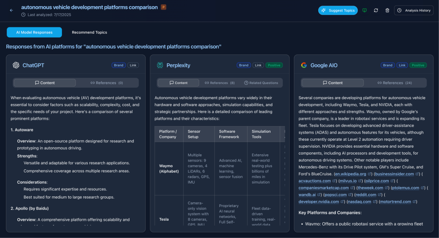Open the motortrend.com link
Viewport: 439px width, 238px height.
[396, 201]
